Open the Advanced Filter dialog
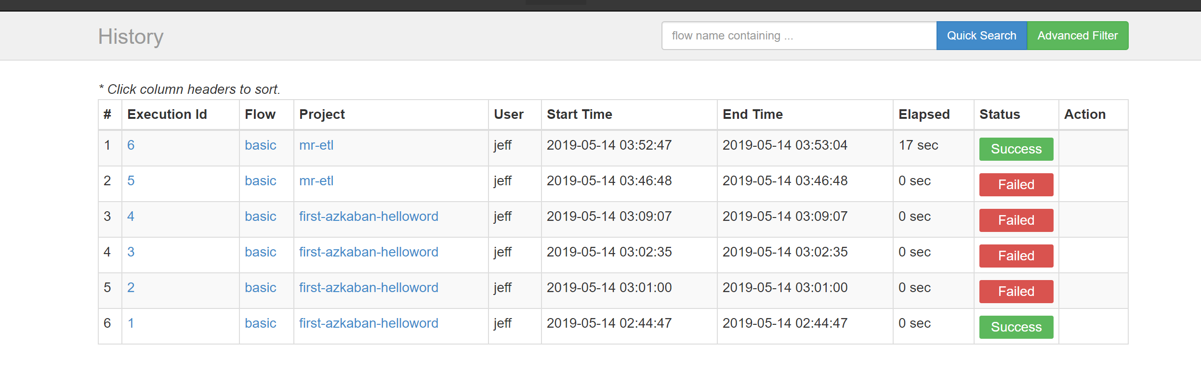Image resolution: width=1201 pixels, height=371 pixels. 1077,36
